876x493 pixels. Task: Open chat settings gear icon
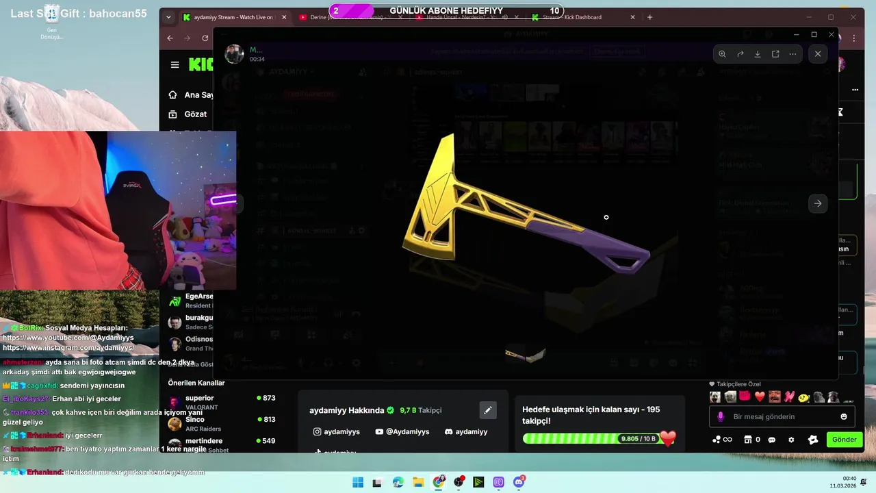tap(791, 440)
